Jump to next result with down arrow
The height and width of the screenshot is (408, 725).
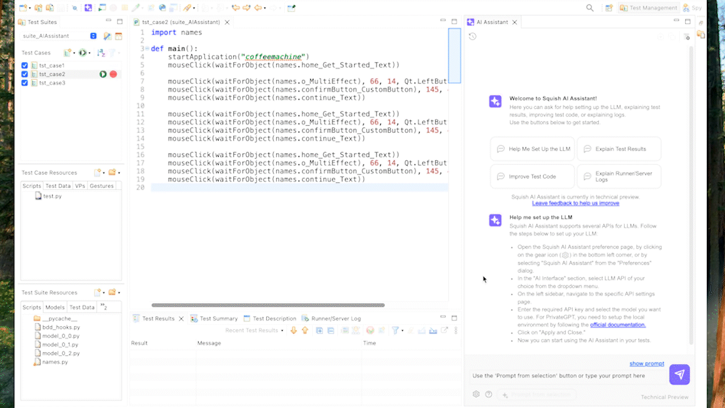tap(293, 330)
